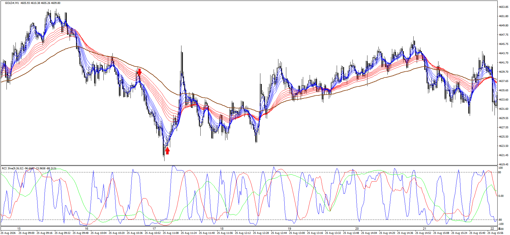Click the 4645.75 price scale label

(504, 44)
